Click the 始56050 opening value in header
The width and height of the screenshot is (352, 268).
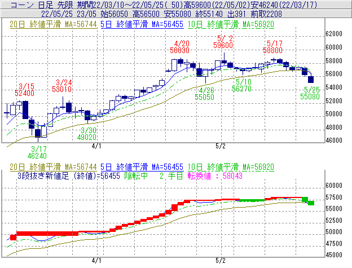pos(114,14)
